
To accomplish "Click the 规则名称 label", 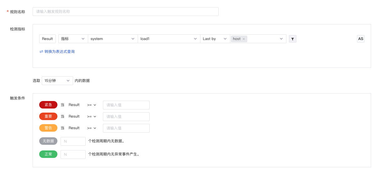I will (18, 12).
